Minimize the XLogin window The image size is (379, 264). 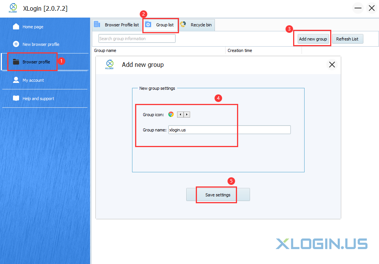(x=358, y=8)
